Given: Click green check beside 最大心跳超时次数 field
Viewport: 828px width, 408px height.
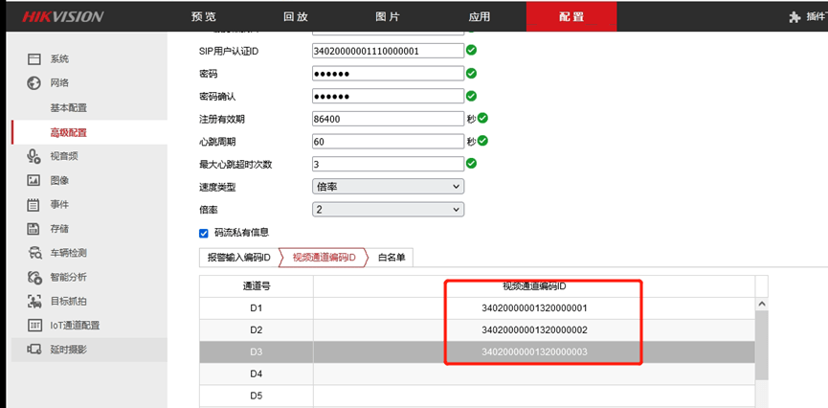Looking at the screenshot, I should point(471,163).
